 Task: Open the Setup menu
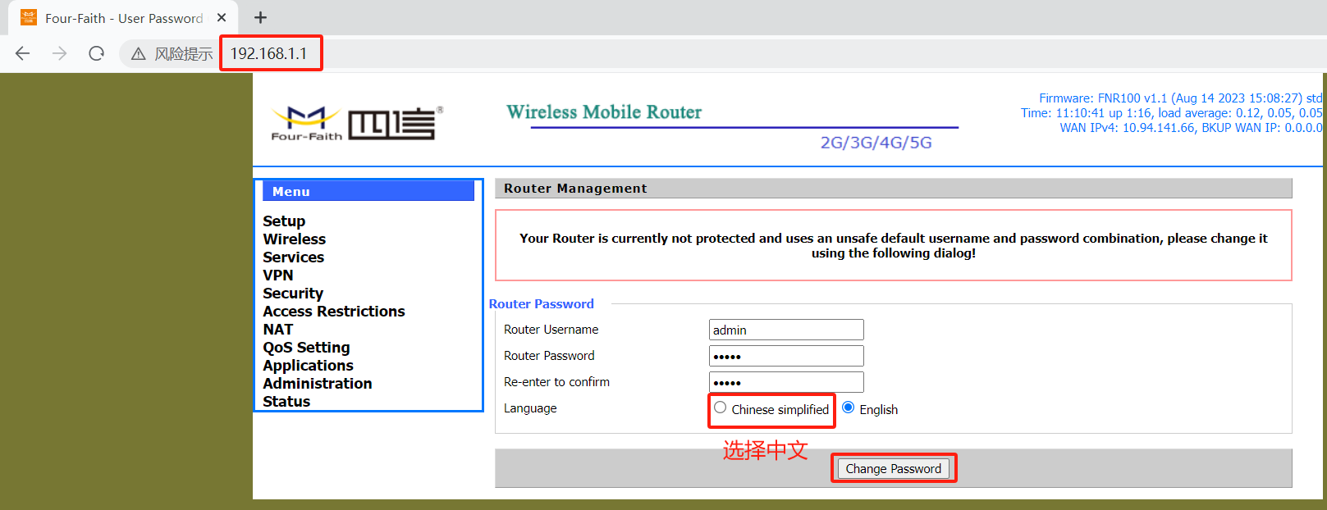tap(284, 221)
